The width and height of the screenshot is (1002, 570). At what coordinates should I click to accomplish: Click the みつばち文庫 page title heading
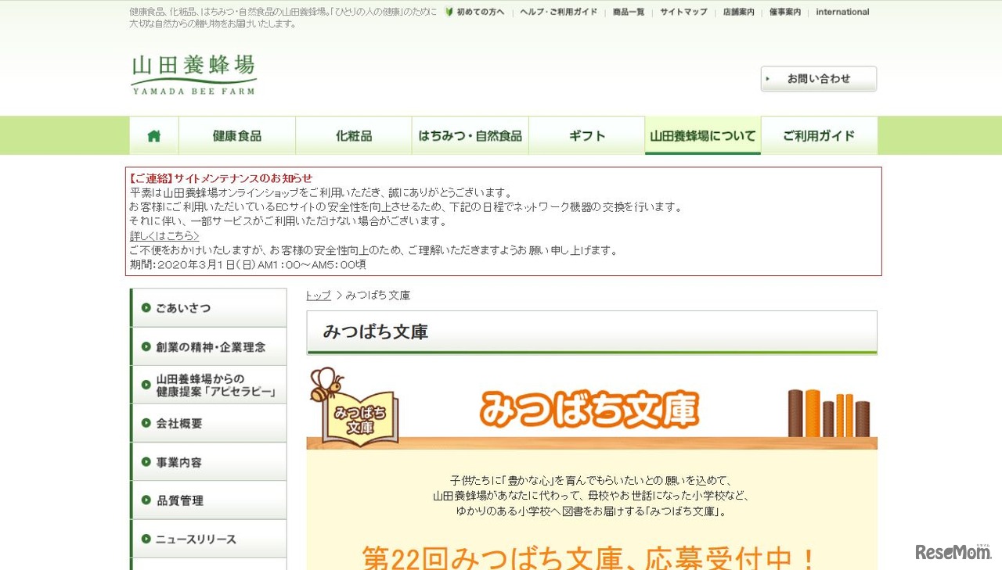[x=376, y=332]
